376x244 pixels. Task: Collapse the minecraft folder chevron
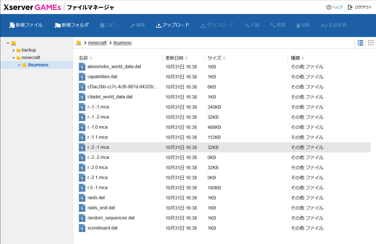[x=13, y=58]
